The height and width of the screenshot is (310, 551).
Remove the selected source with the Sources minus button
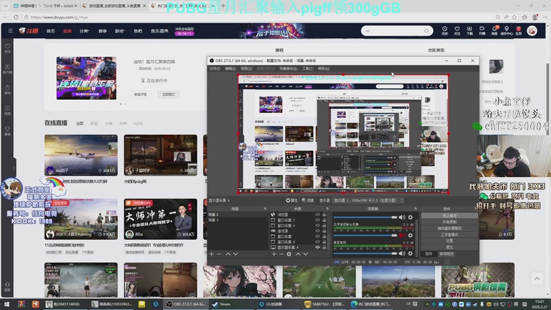pos(281,254)
